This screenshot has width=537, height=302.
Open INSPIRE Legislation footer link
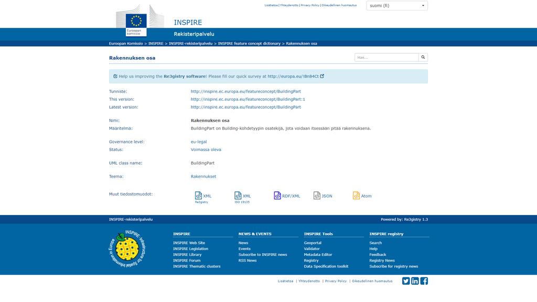[x=190, y=249]
